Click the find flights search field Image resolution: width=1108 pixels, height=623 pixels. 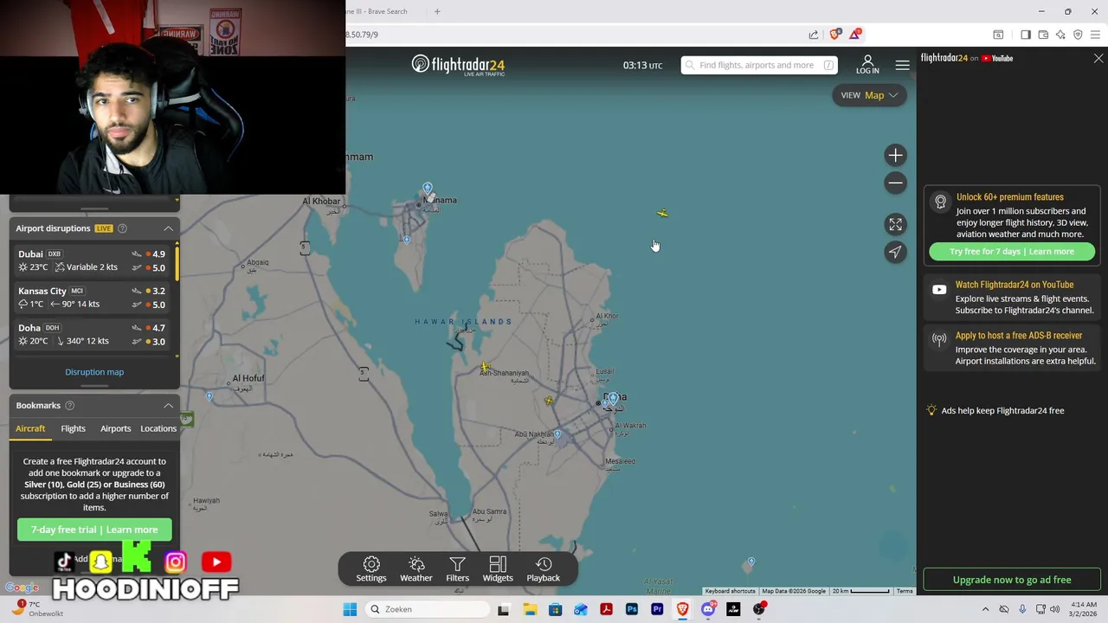(x=758, y=65)
